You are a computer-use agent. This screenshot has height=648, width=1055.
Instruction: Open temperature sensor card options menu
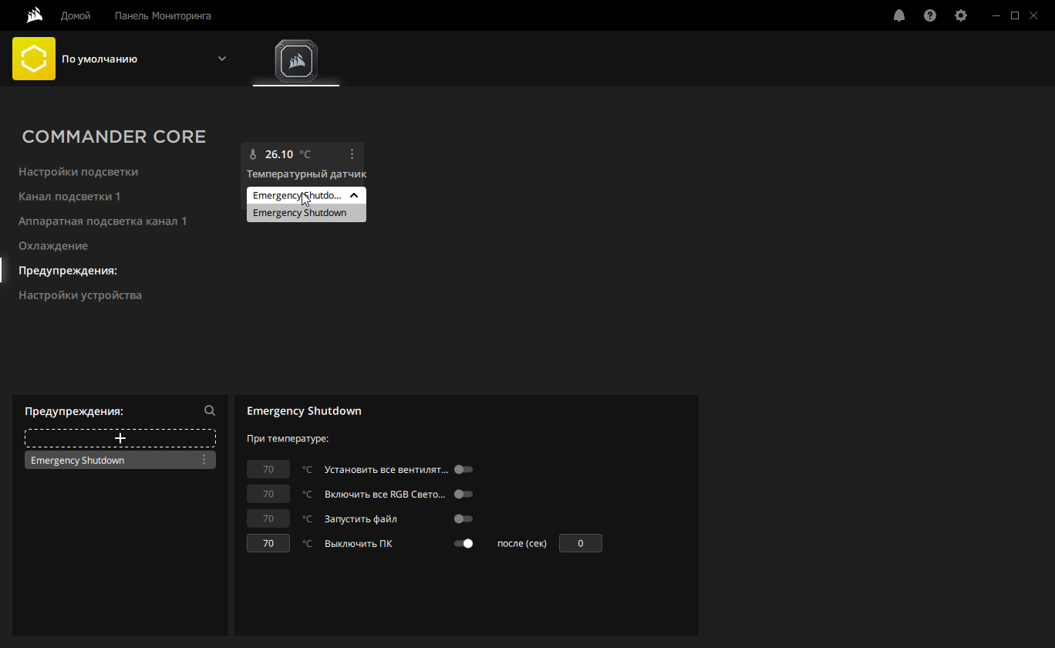click(x=352, y=154)
